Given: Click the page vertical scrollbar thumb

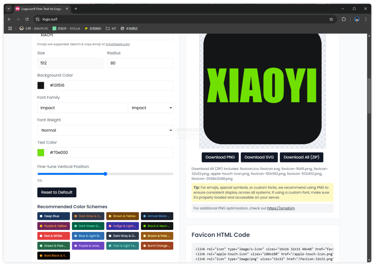Looking at the screenshot, I should (369, 95).
